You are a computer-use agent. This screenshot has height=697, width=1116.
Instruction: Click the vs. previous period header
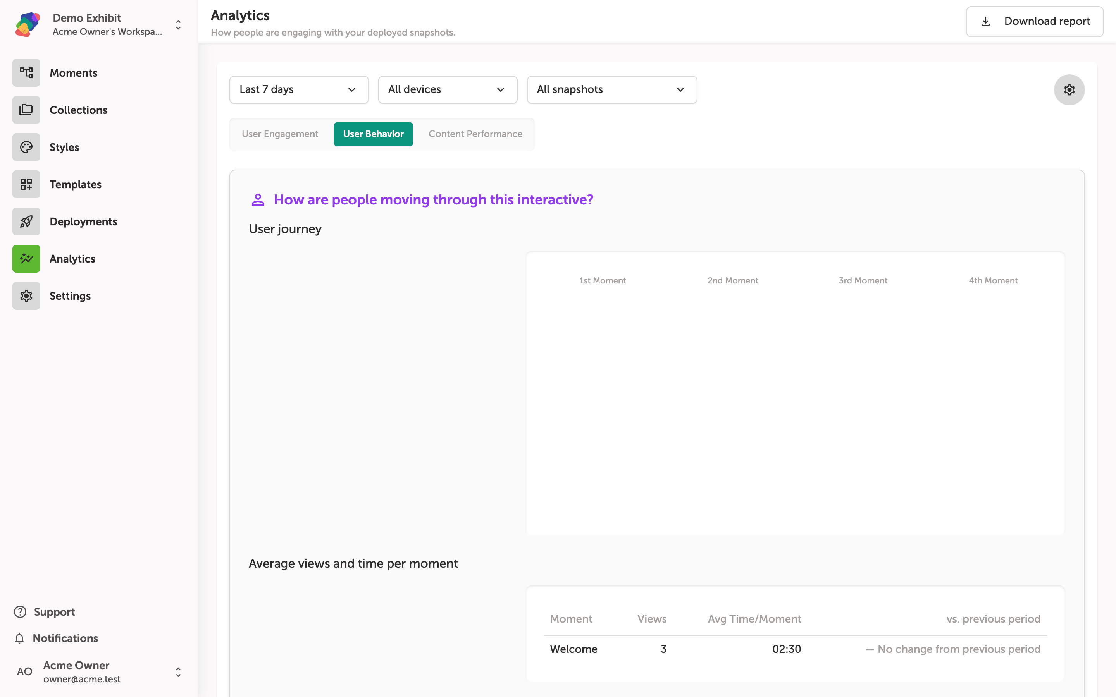pos(993,619)
